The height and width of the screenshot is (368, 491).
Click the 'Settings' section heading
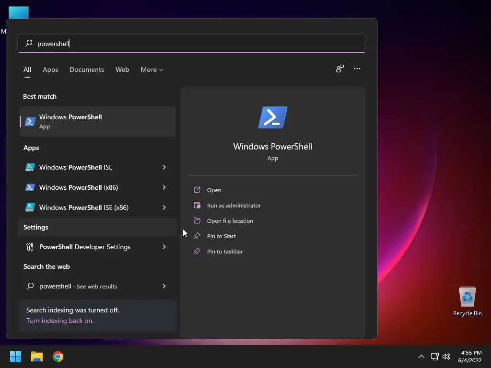pos(35,227)
